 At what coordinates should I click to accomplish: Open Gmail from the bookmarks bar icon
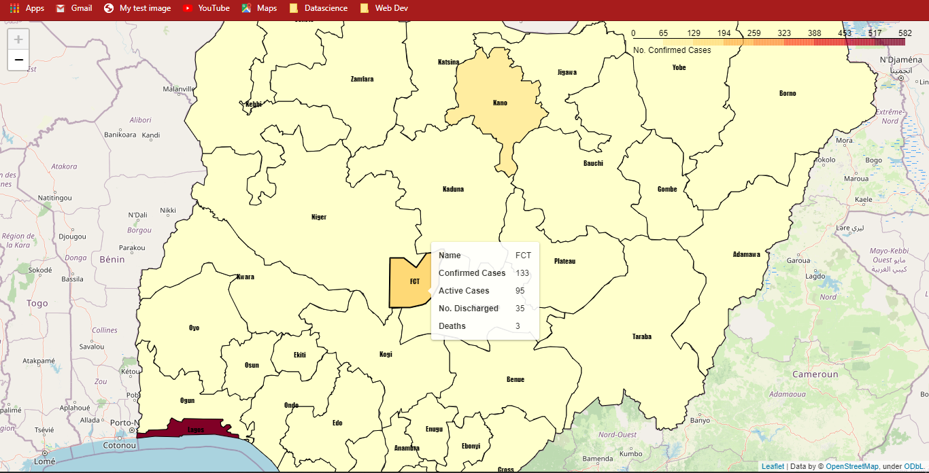(62, 9)
